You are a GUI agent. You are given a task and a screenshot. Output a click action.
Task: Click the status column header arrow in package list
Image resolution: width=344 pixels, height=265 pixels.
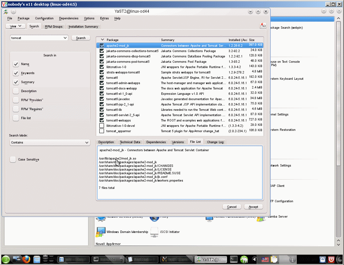[x=102, y=40]
